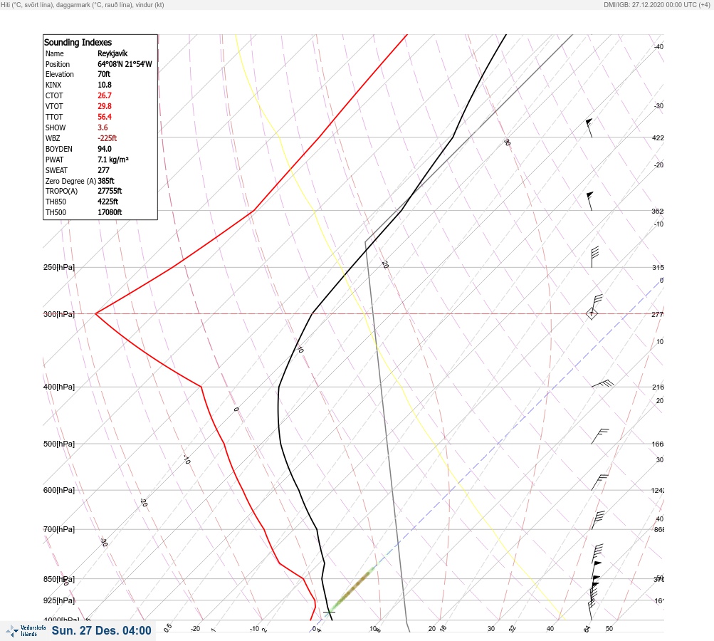Click the CTOT value 26.7
Viewport: 714px width, 641px height.
point(104,95)
